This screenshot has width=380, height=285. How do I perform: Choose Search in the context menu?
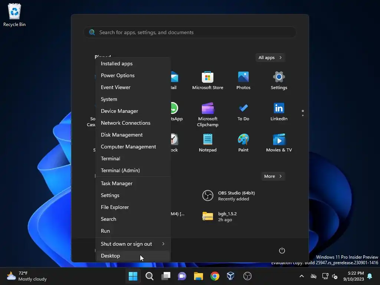coord(133,219)
